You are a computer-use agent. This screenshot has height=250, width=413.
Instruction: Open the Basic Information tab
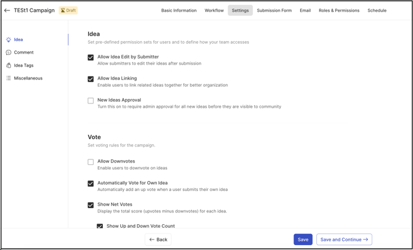pyautogui.click(x=179, y=10)
